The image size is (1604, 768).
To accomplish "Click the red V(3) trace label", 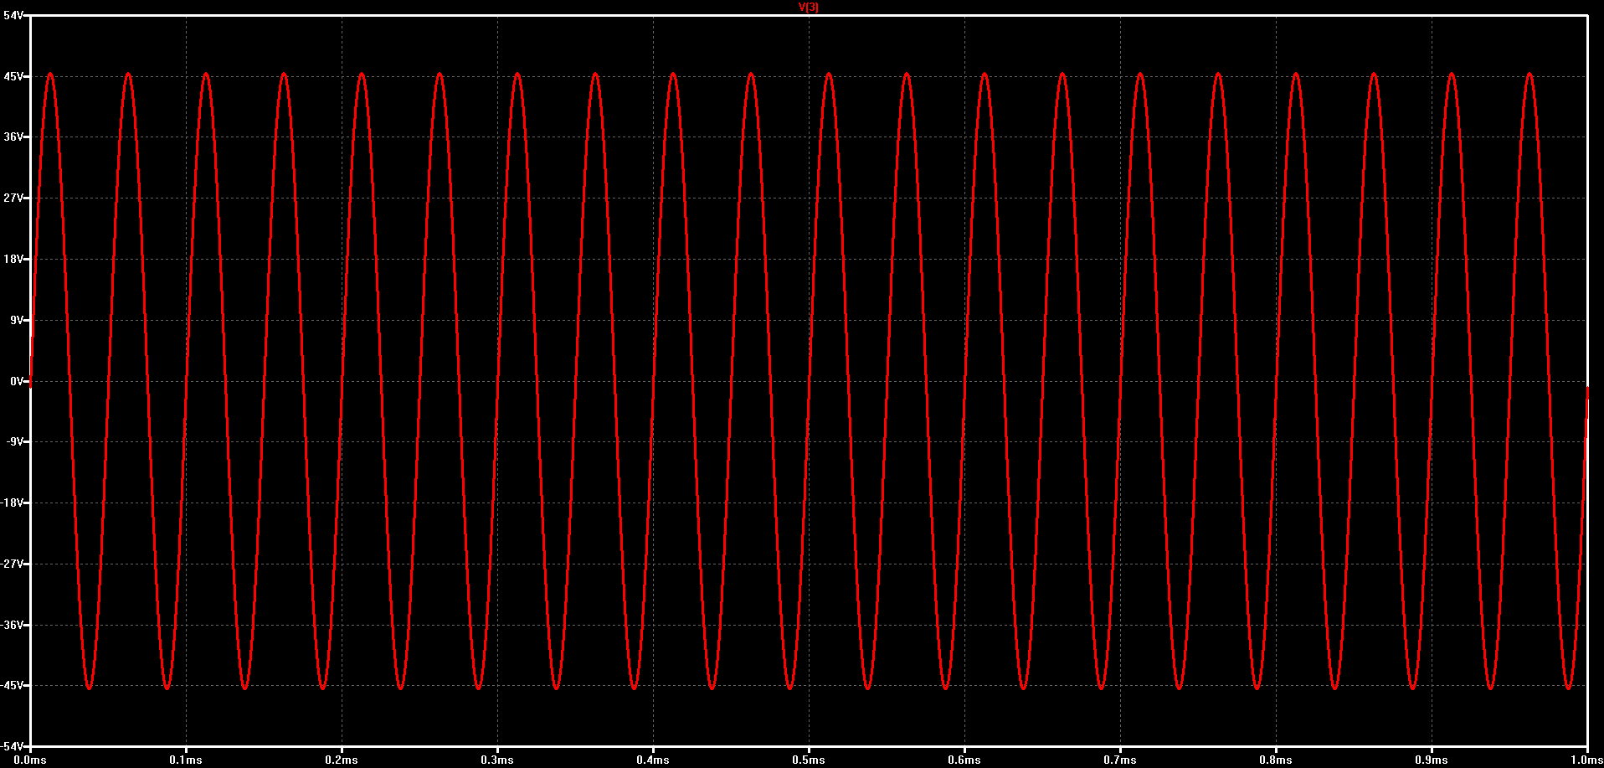I will click(808, 7).
